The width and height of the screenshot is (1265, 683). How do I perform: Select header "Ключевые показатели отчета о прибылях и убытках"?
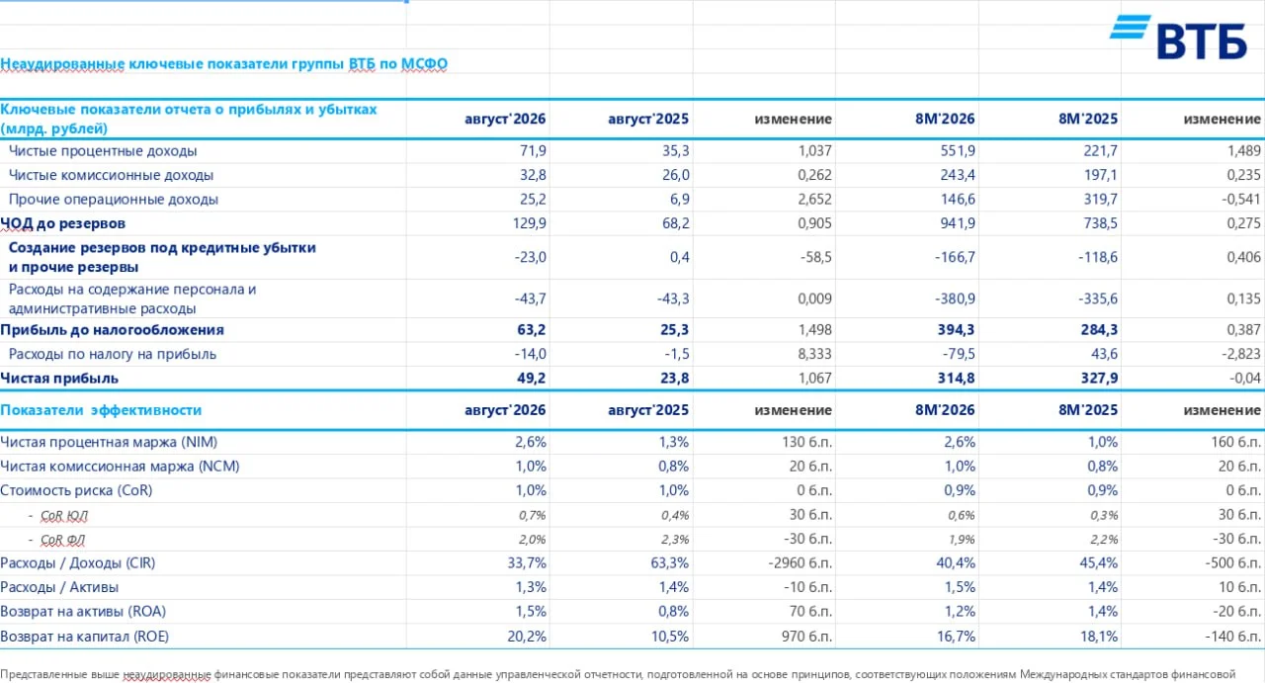(189, 110)
